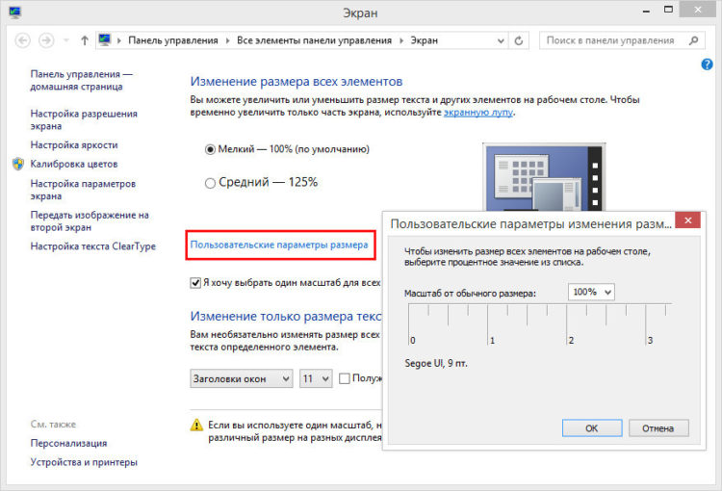
Task: Click the shield icon beside Калибровка цветов
Action: pyautogui.click(x=18, y=164)
